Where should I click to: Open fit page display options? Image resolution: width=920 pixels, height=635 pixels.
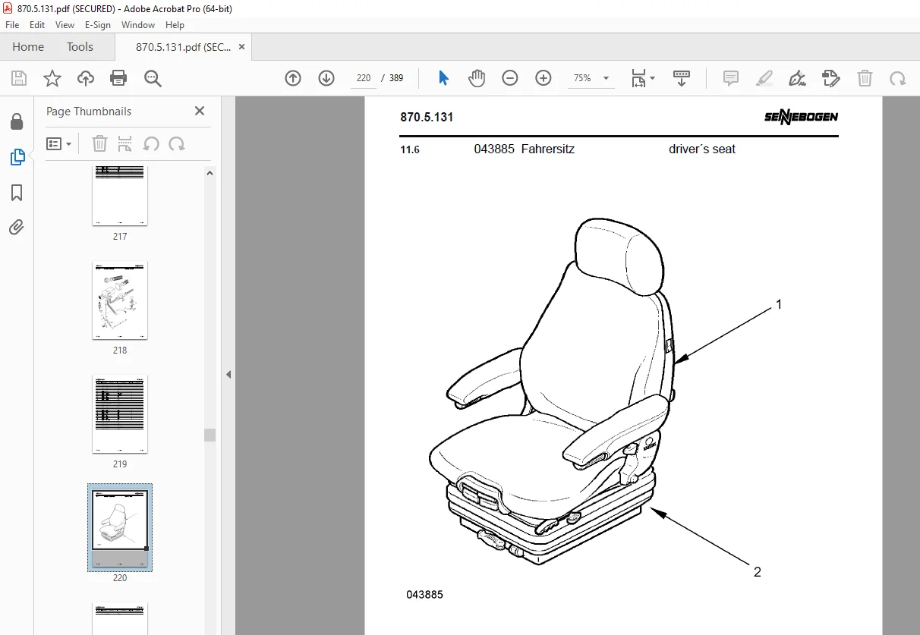pyautogui.click(x=643, y=78)
